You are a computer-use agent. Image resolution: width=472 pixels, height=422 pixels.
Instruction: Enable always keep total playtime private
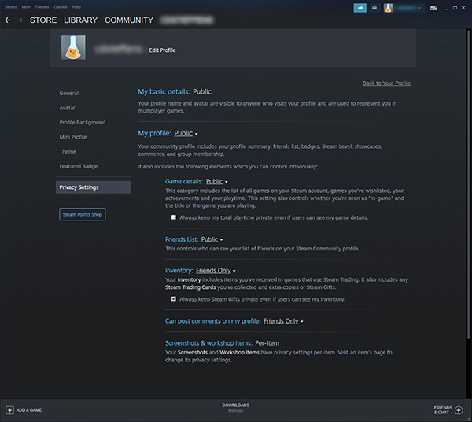tap(174, 217)
